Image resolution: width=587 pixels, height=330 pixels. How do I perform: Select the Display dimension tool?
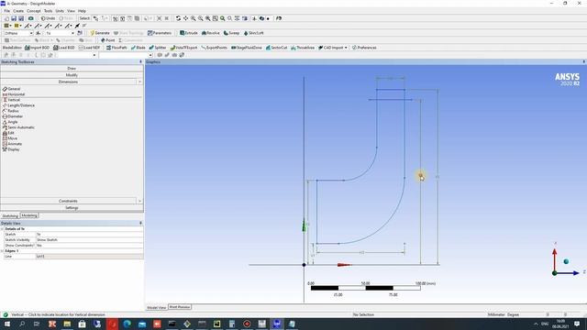point(11,149)
